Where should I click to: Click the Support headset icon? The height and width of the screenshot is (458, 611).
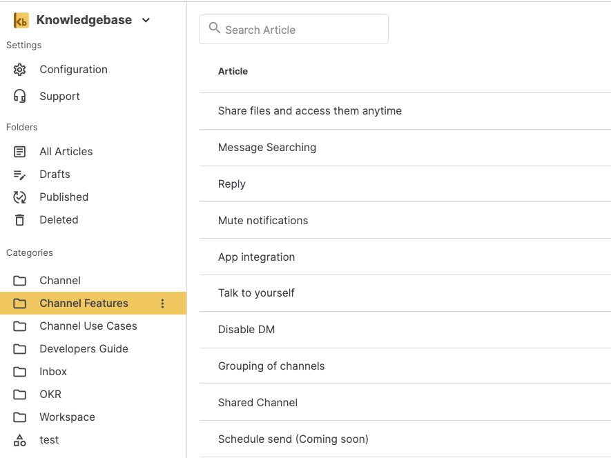pos(19,96)
